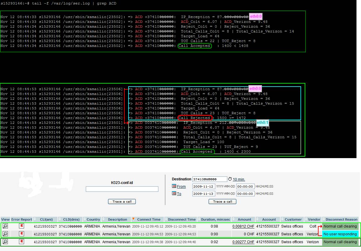Sort the table by Vendor column
The height and width of the screenshot is (251, 361).
pyautogui.click(x=314, y=219)
